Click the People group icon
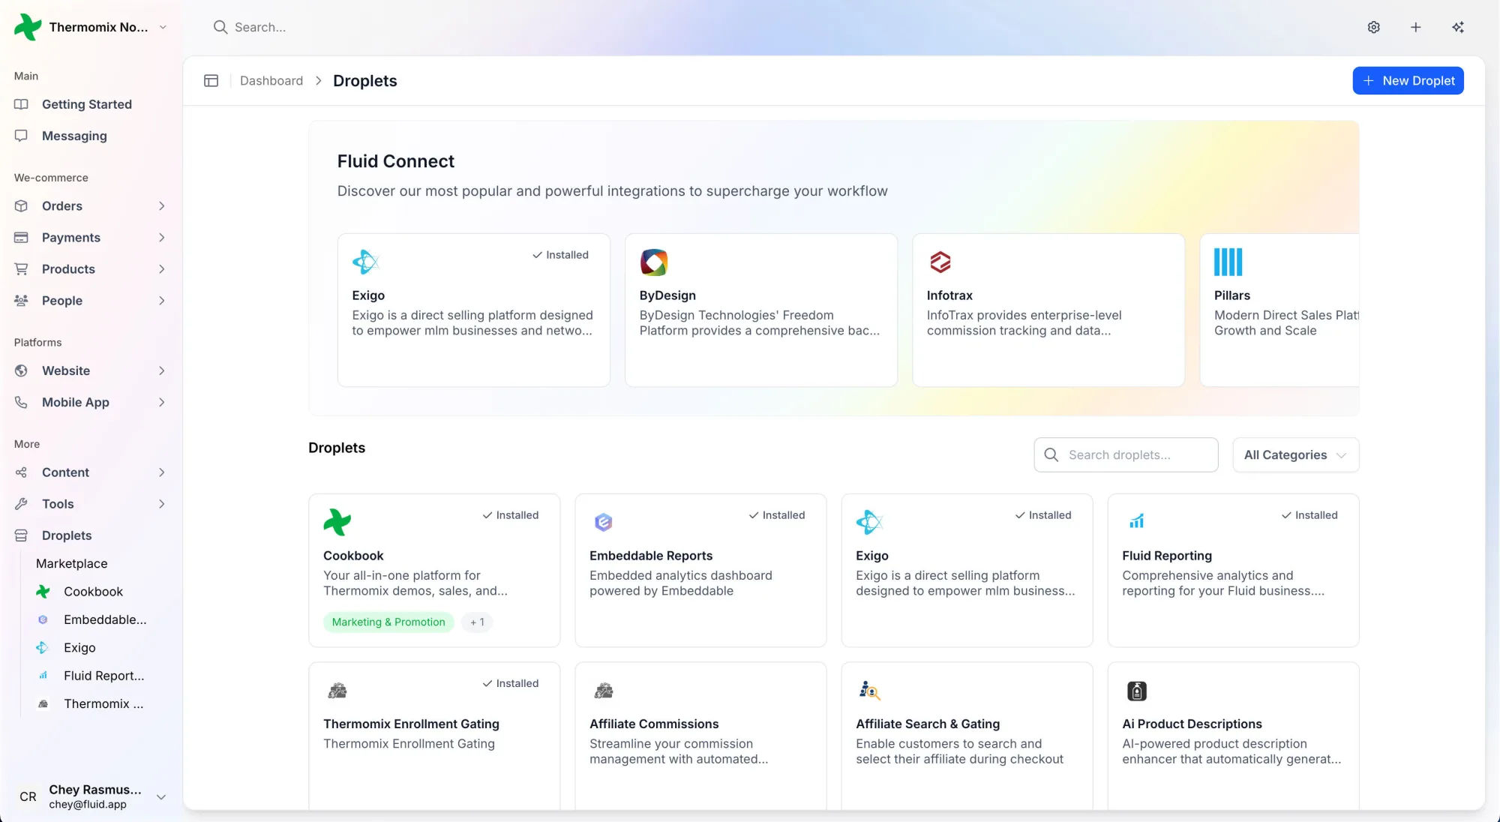1500x822 pixels. (21, 300)
